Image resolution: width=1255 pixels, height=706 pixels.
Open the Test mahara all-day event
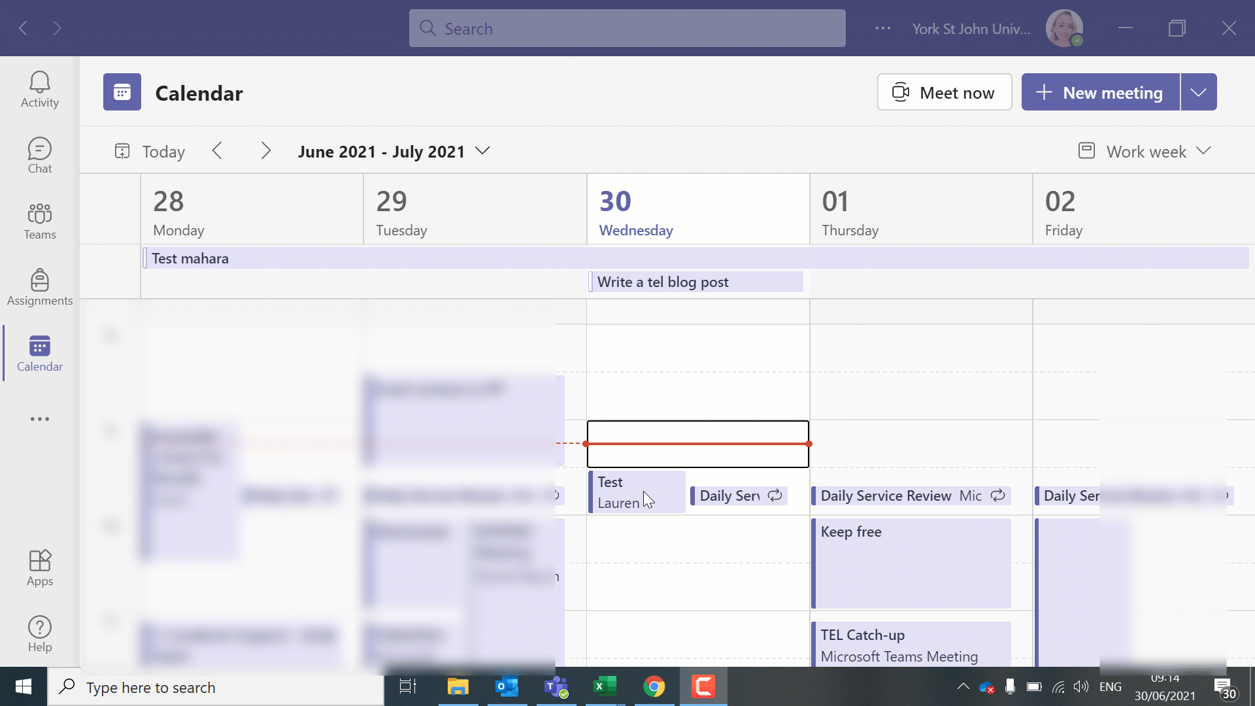pos(695,258)
